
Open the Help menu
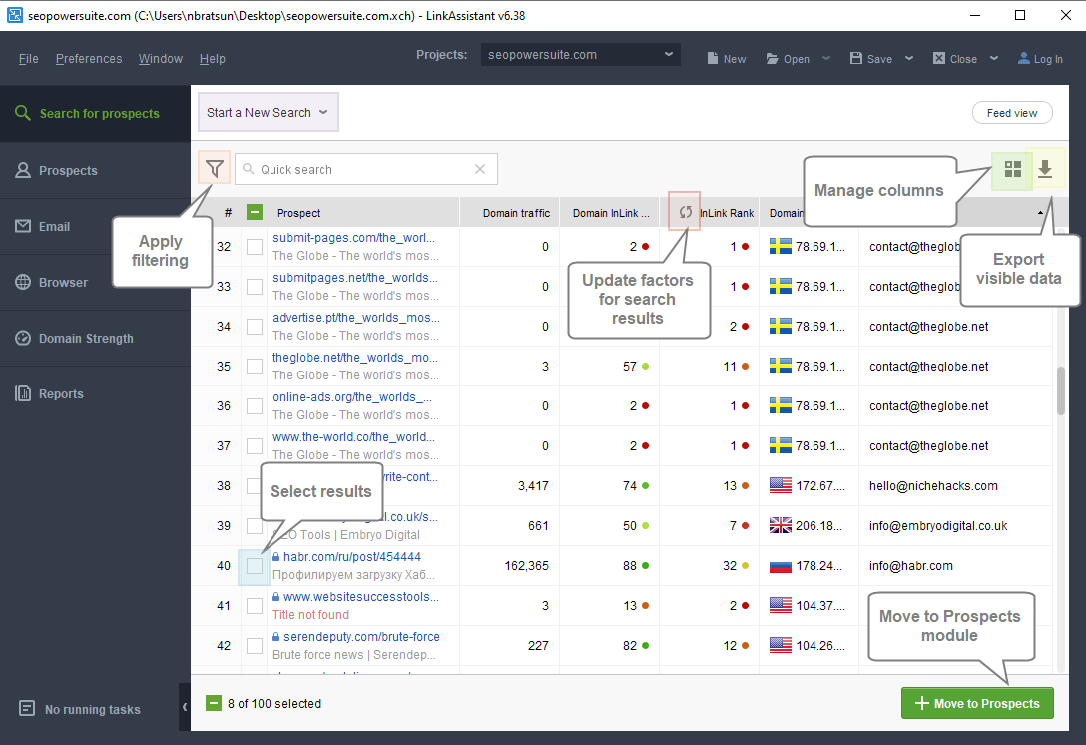[x=212, y=59]
